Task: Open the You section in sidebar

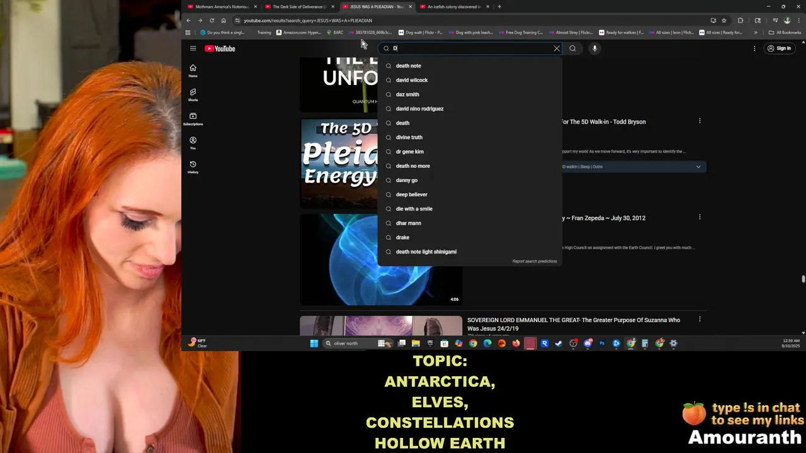Action: coord(193,143)
